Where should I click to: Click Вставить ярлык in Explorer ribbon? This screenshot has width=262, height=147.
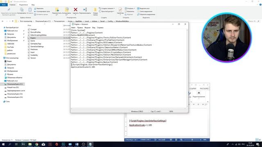pyautogui.click(x=41, y=14)
